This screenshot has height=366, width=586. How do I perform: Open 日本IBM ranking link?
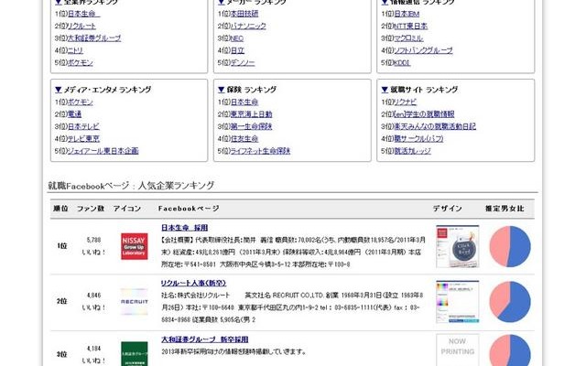point(407,14)
